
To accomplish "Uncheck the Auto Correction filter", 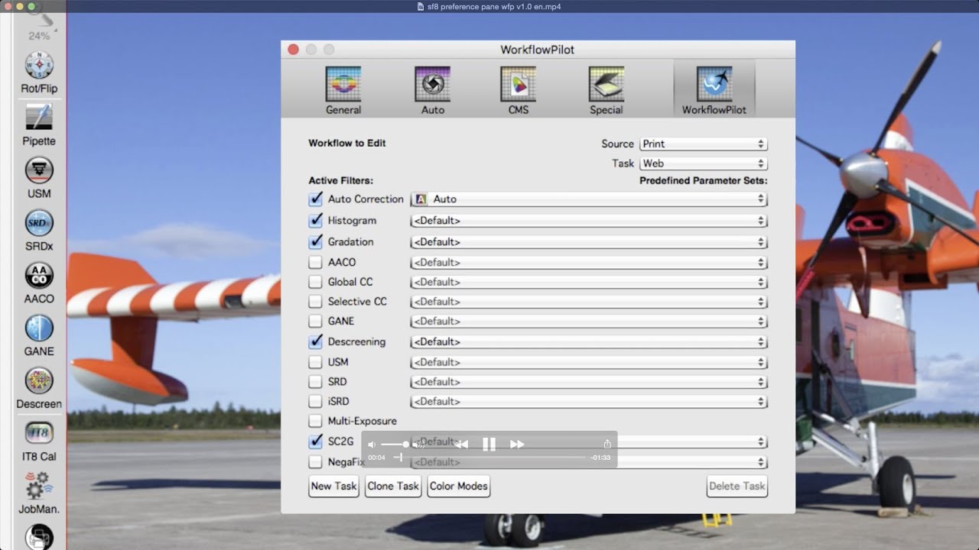I will 315,199.
